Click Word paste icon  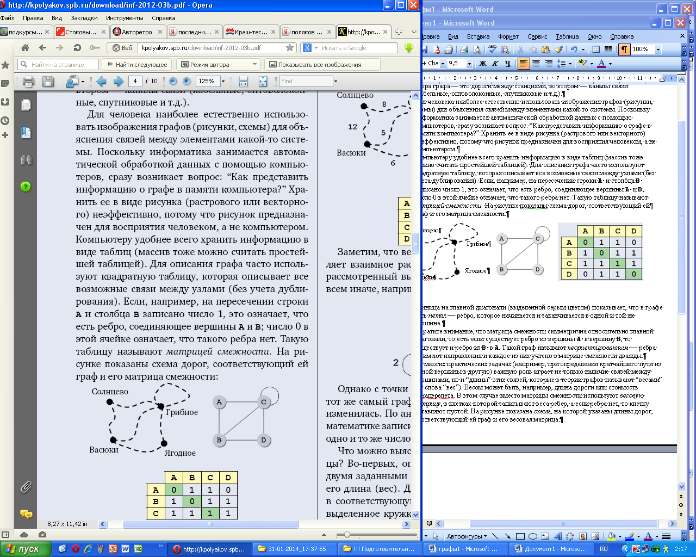[545, 49]
